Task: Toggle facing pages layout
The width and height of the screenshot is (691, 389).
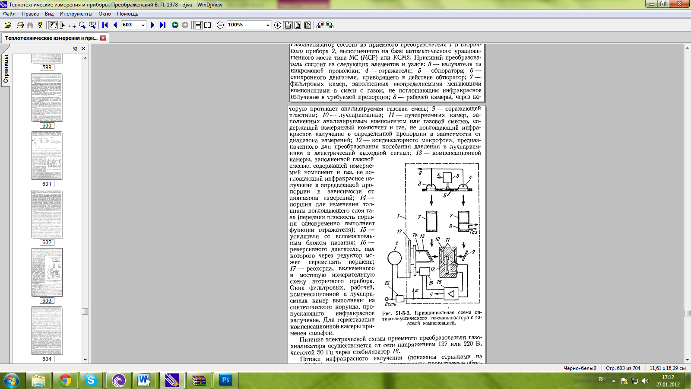Action: [x=208, y=25]
